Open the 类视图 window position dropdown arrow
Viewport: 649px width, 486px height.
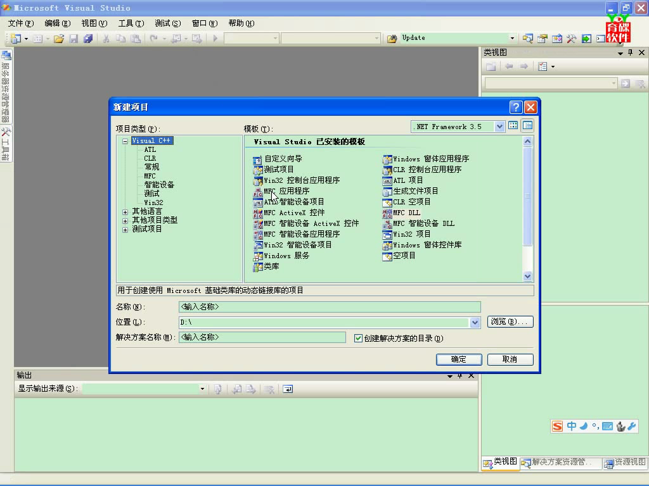coord(620,53)
